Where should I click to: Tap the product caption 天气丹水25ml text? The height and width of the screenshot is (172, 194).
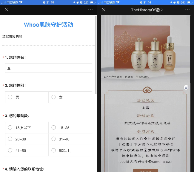127,77
